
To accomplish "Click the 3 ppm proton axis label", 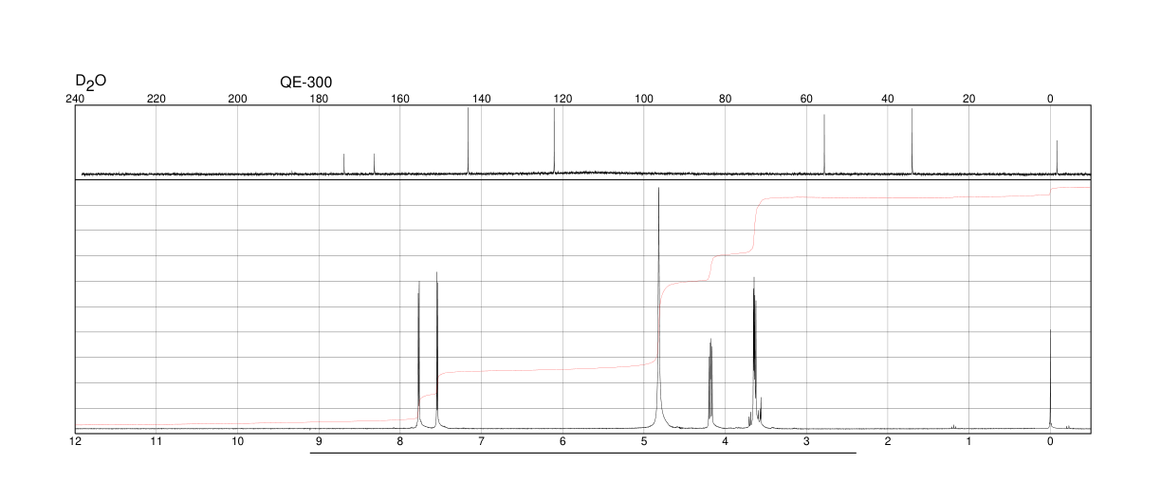I will [806, 442].
